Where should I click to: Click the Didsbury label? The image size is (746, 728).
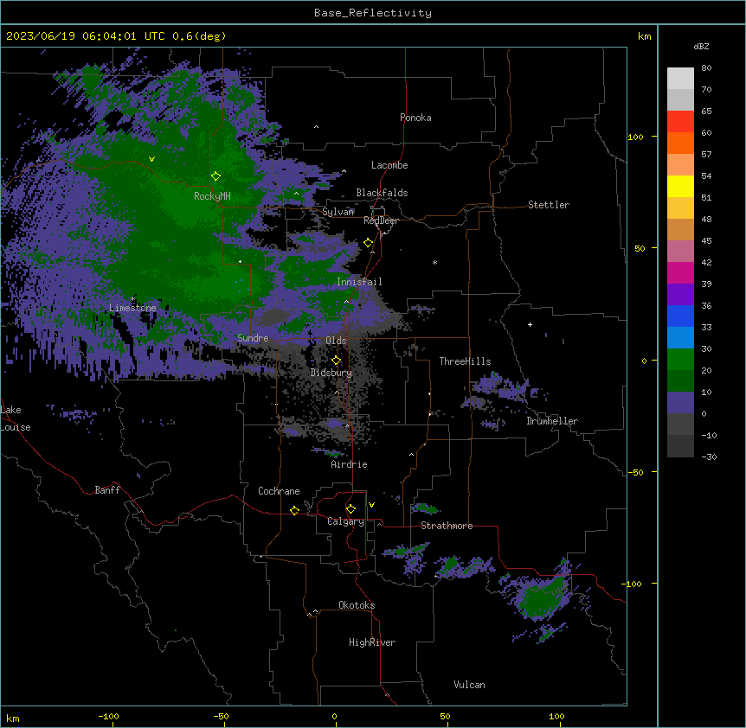tap(331, 373)
